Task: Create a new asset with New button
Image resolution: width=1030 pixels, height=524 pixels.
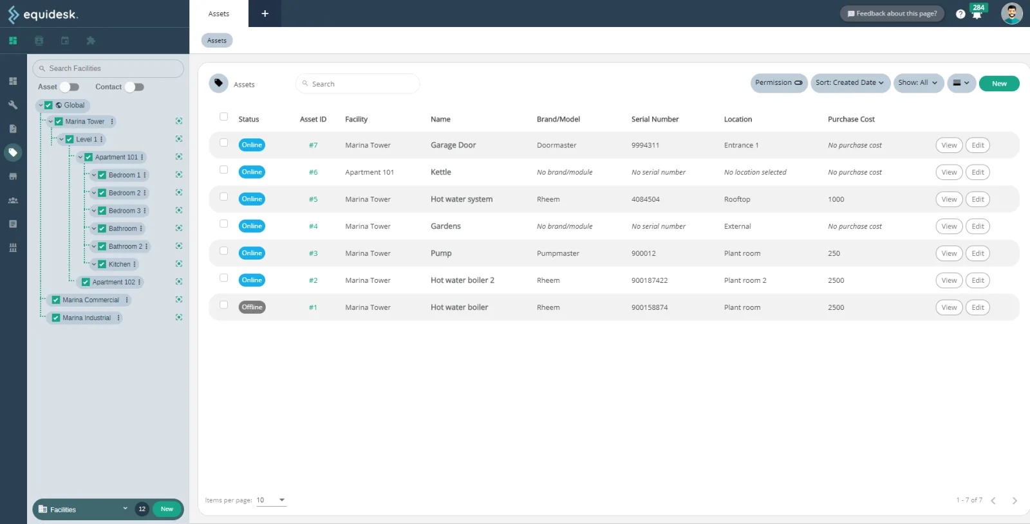Action: click(999, 84)
